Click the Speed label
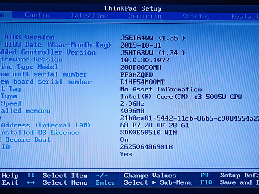Image resolution: width=259 pixels, height=194 pixels. pyautogui.click(x=11, y=103)
